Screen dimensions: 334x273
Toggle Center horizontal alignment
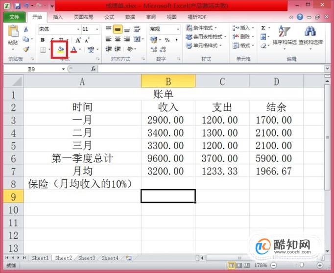[118, 39]
